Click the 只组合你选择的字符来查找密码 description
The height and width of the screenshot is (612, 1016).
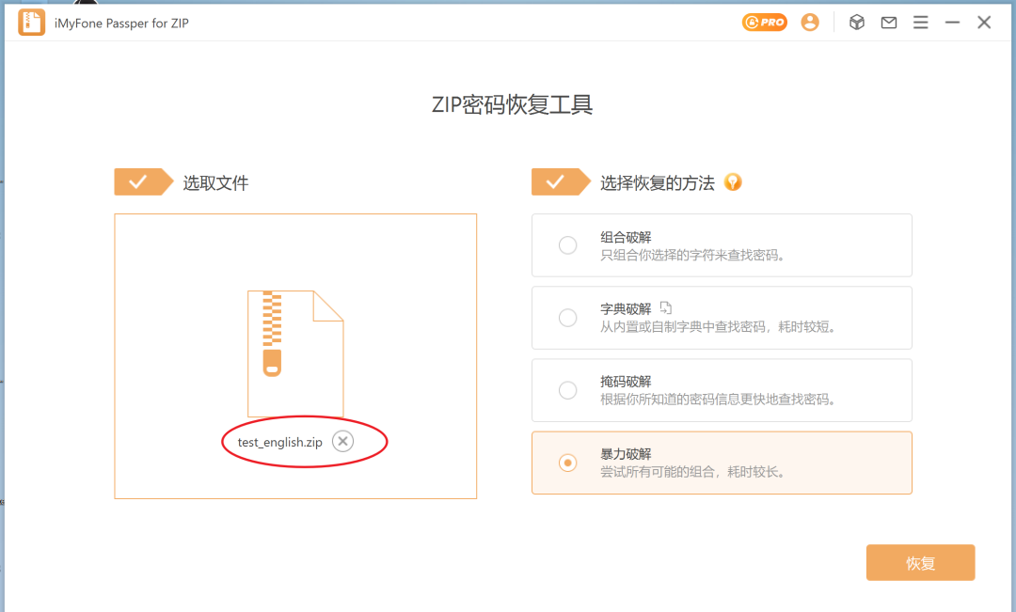click(x=692, y=255)
